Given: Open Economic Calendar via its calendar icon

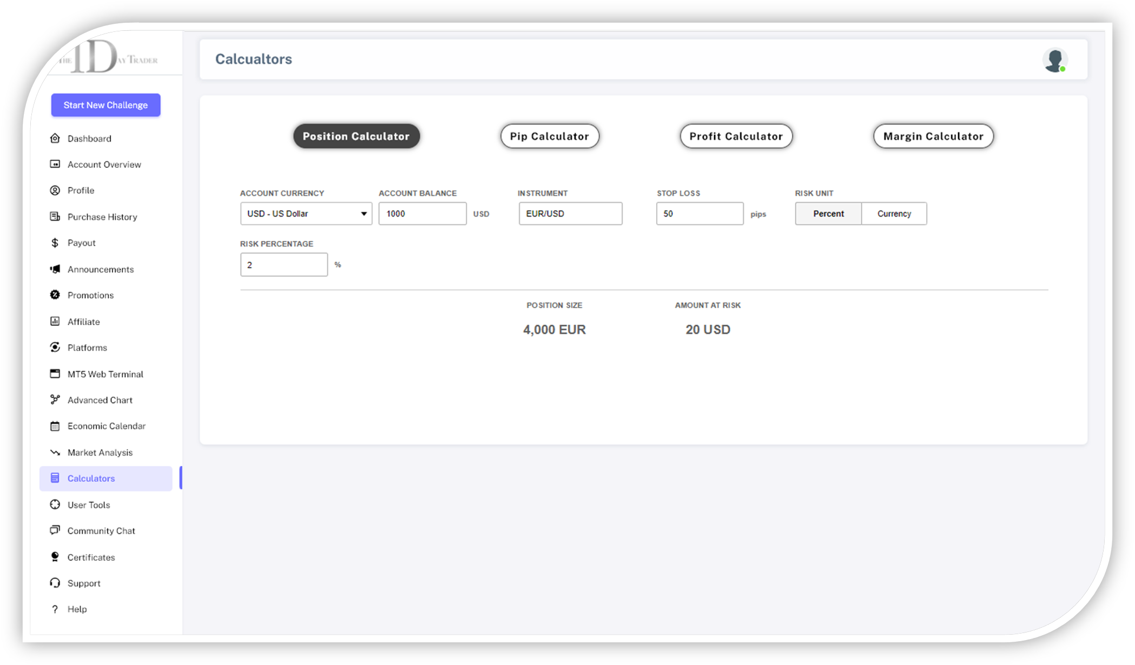Looking at the screenshot, I should tap(55, 426).
